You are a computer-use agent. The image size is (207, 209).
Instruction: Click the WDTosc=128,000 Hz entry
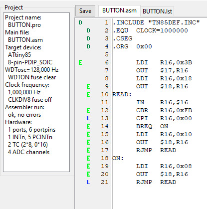click(x=32, y=70)
